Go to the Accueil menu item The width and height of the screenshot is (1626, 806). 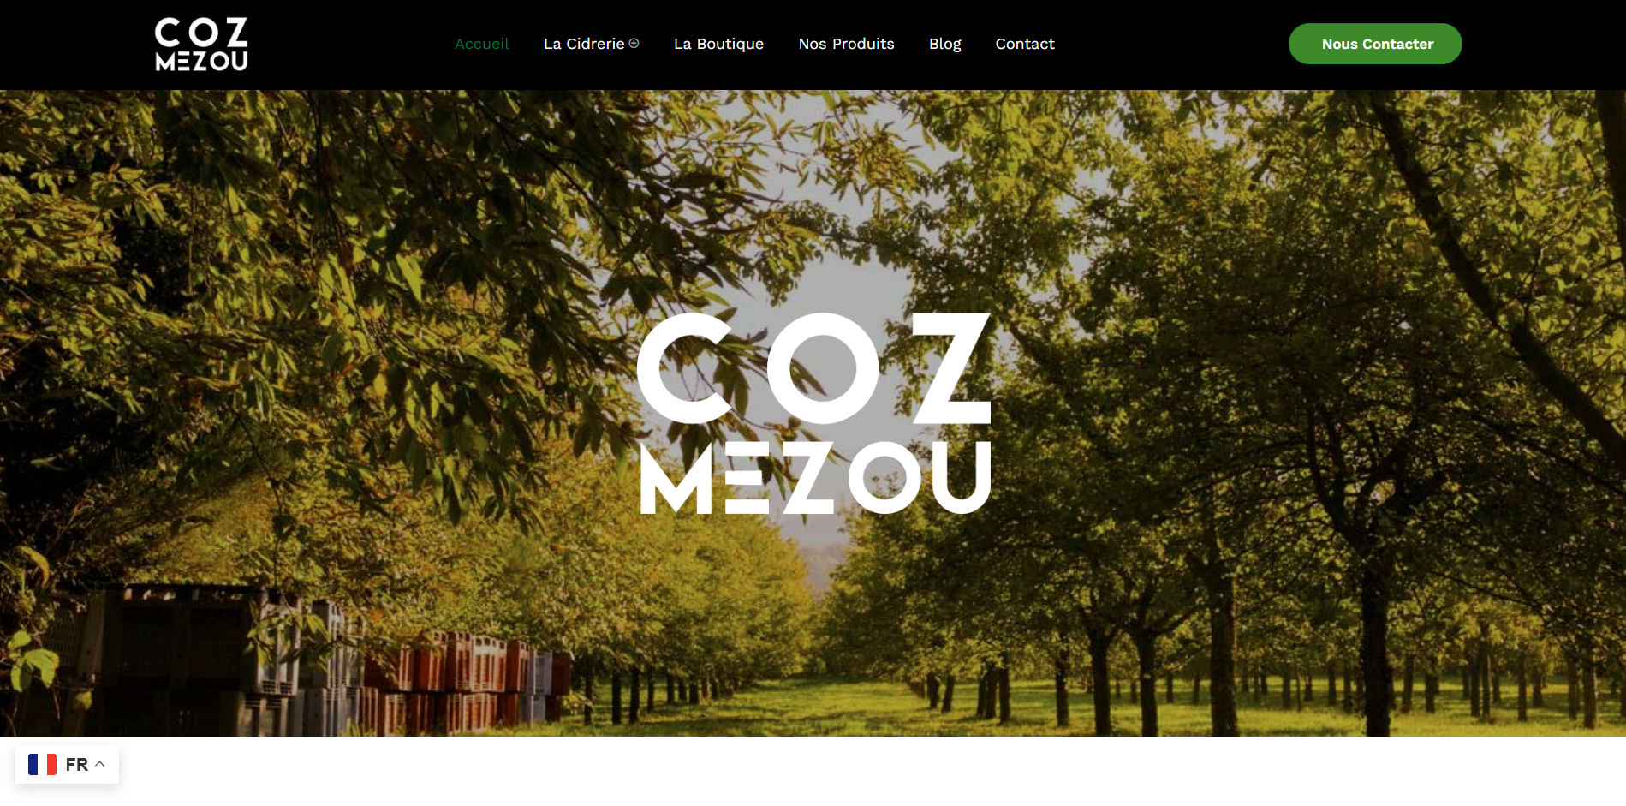tap(482, 44)
